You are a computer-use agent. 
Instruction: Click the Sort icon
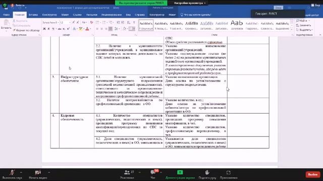coord(129,22)
